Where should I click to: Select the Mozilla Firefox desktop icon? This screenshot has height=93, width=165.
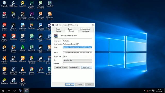tap(13, 49)
